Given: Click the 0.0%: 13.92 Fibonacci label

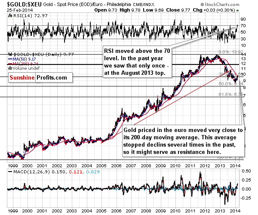Looking at the screenshot, I should 230,52.
